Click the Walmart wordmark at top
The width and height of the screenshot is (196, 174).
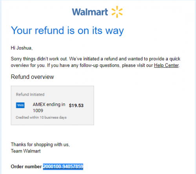(90, 12)
